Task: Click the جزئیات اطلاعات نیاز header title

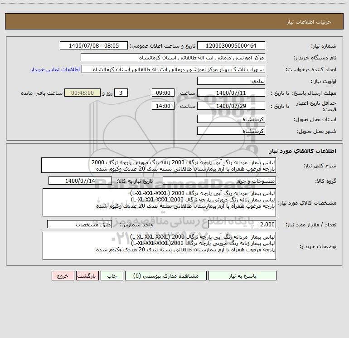Action: 309,22
